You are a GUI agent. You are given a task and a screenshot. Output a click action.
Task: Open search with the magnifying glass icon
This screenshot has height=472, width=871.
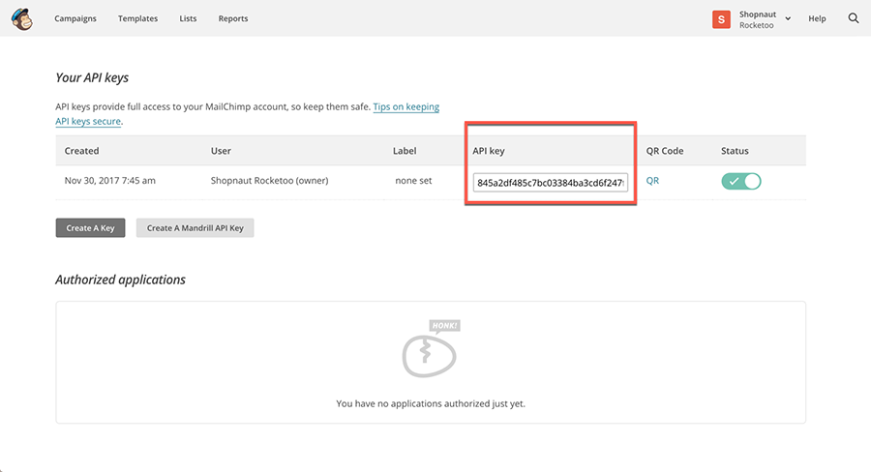point(853,18)
